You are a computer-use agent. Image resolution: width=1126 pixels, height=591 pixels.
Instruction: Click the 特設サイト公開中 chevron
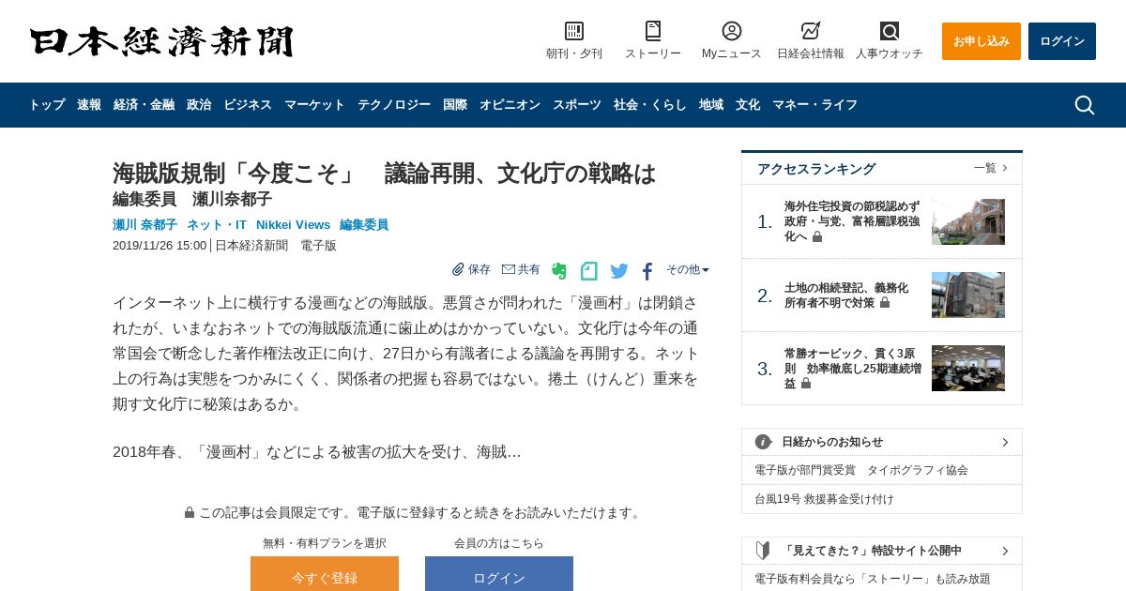1005,551
